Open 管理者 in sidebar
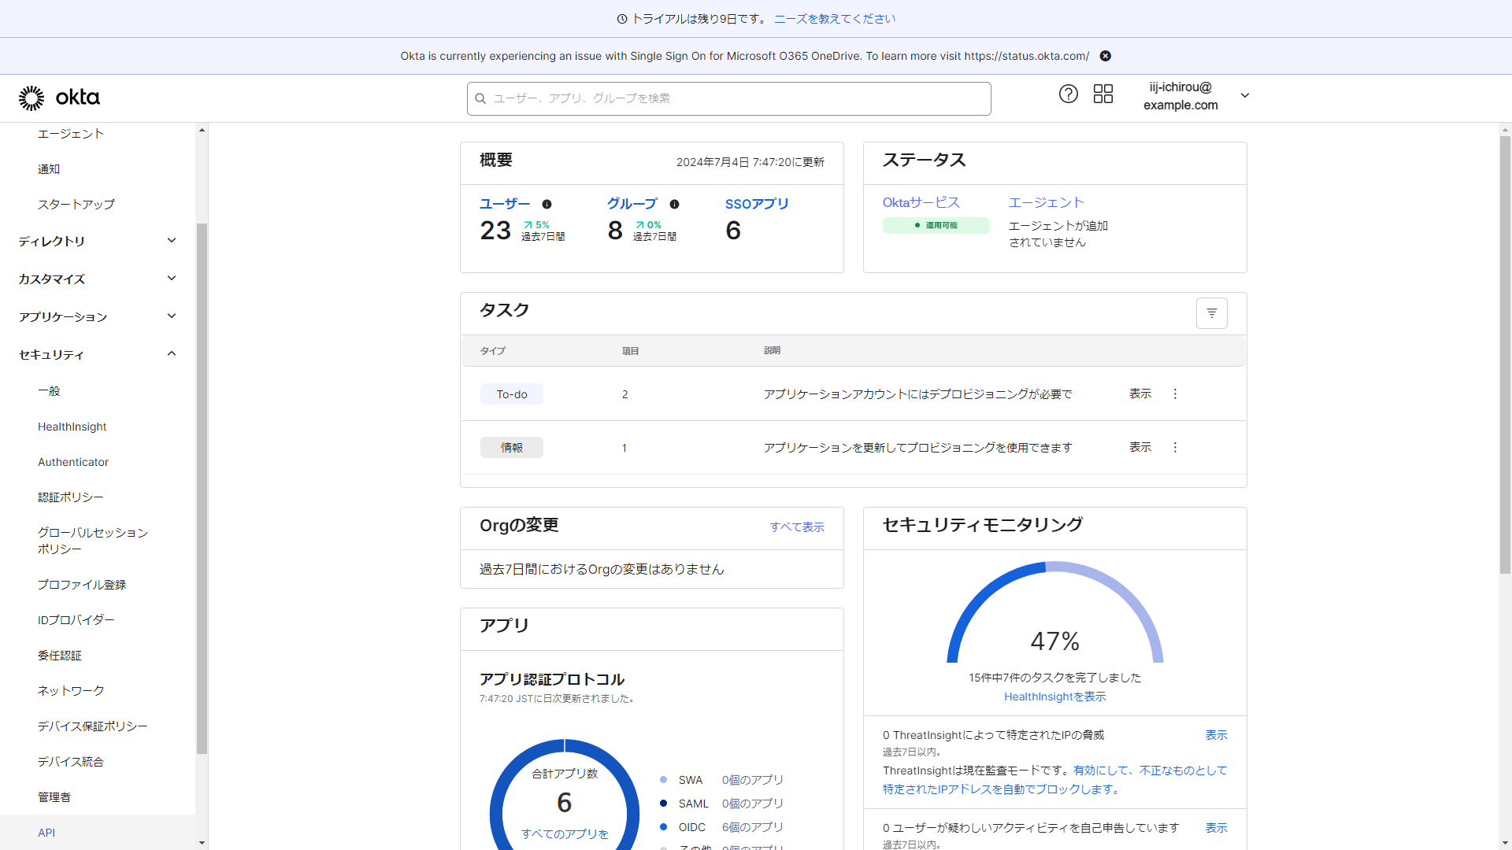This screenshot has width=1512, height=850. [54, 797]
